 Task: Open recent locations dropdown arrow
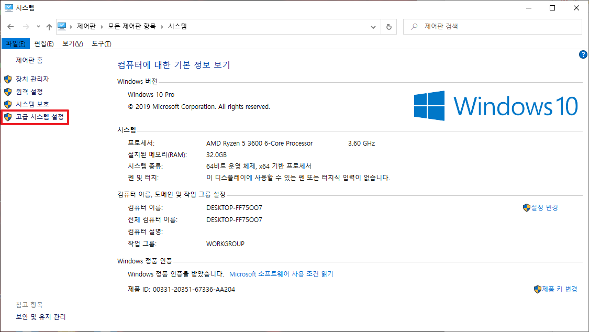pyautogui.click(x=38, y=27)
